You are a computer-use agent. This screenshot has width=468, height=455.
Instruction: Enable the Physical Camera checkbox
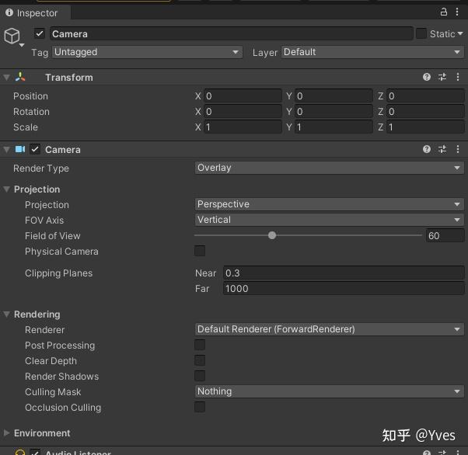(x=200, y=251)
